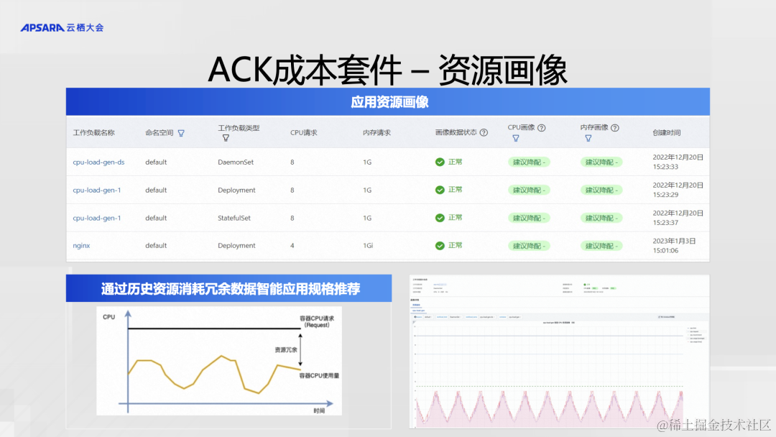Viewport: 776px width, 437px height.
Task: Click memory 建议降配 tag in nginx row
Action: tap(601, 246)
